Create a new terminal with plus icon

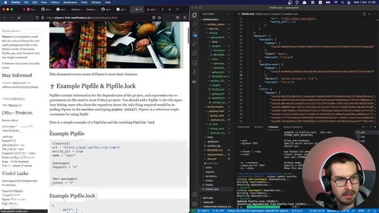pos(363,127)
